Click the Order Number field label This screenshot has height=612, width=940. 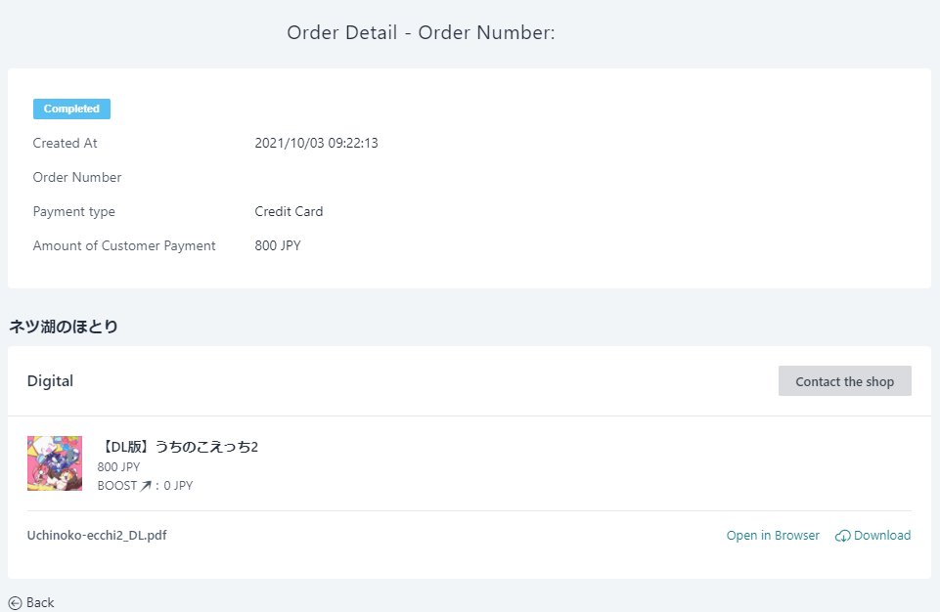[77, 177]
